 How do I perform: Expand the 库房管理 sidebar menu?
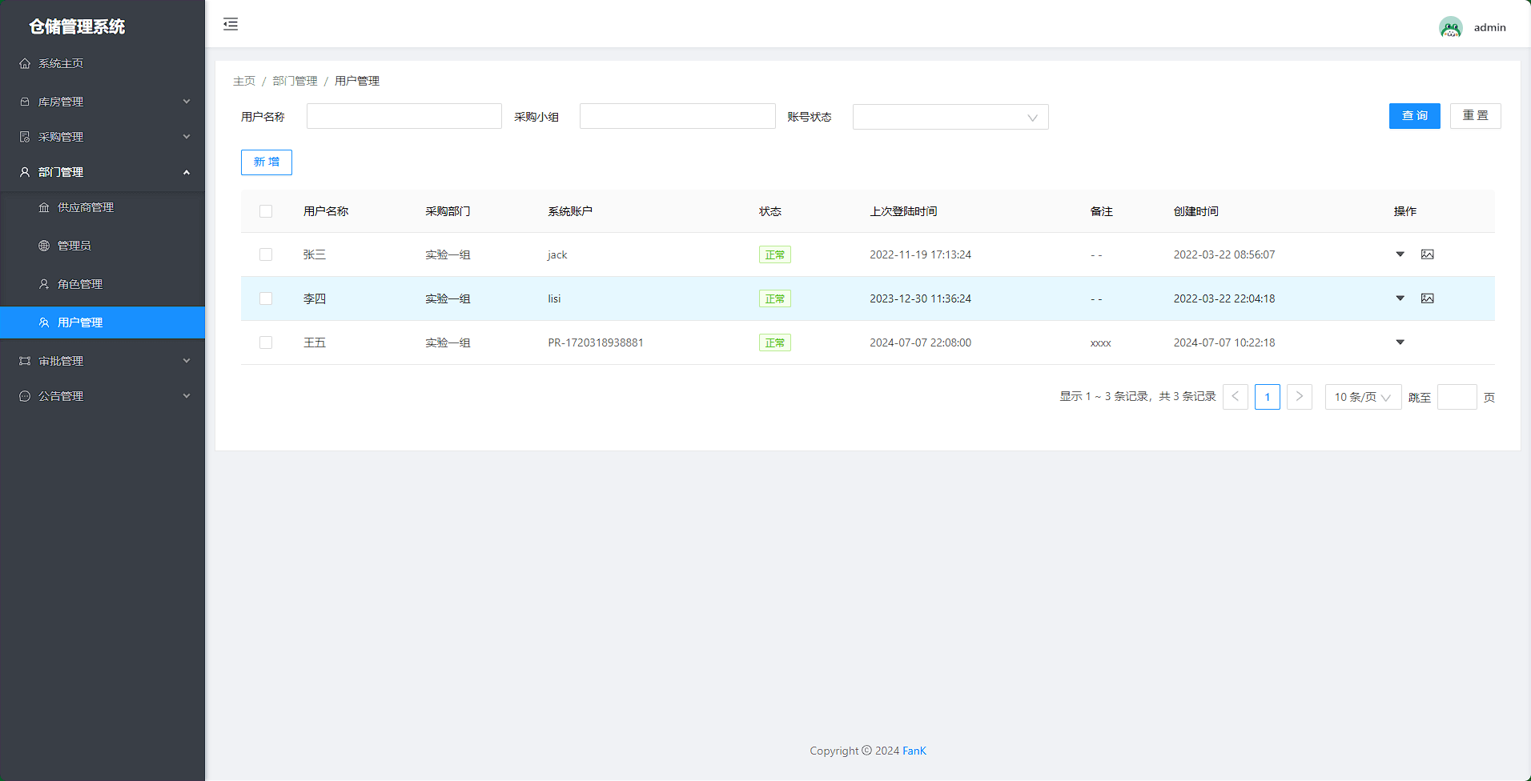[x=102, y=101]
